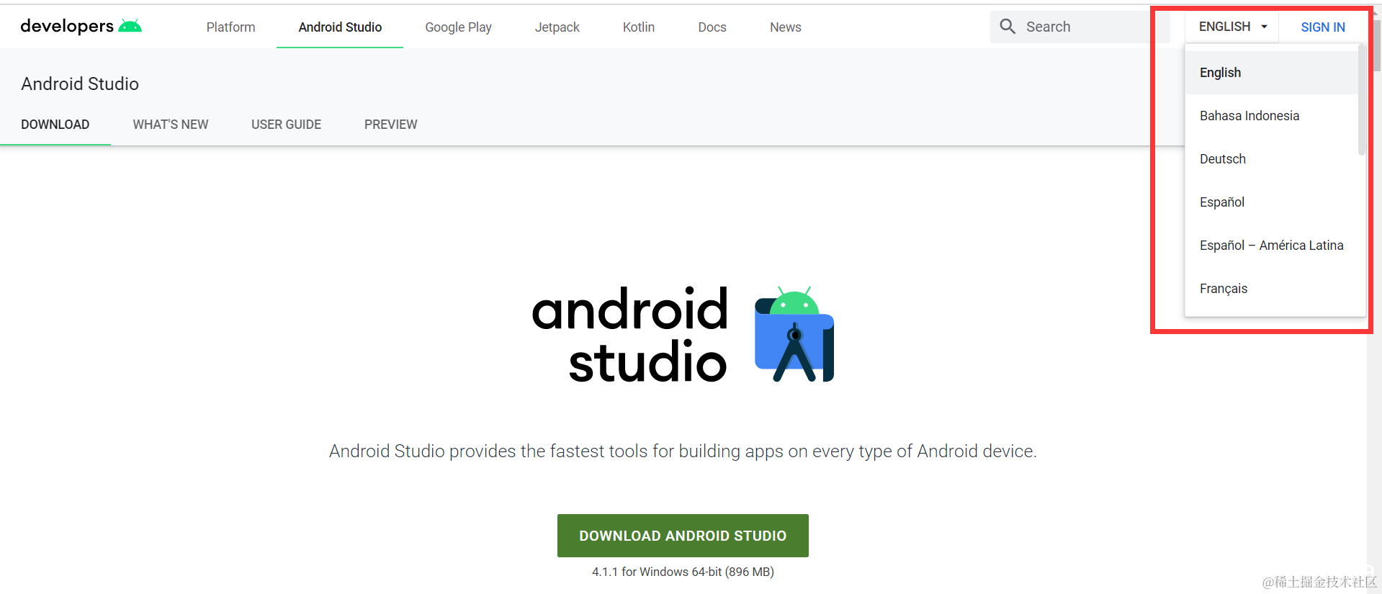Collapse the ENGLISH language dropdown
This screenshot has width=1382, height=594.
coord(1232,27)
